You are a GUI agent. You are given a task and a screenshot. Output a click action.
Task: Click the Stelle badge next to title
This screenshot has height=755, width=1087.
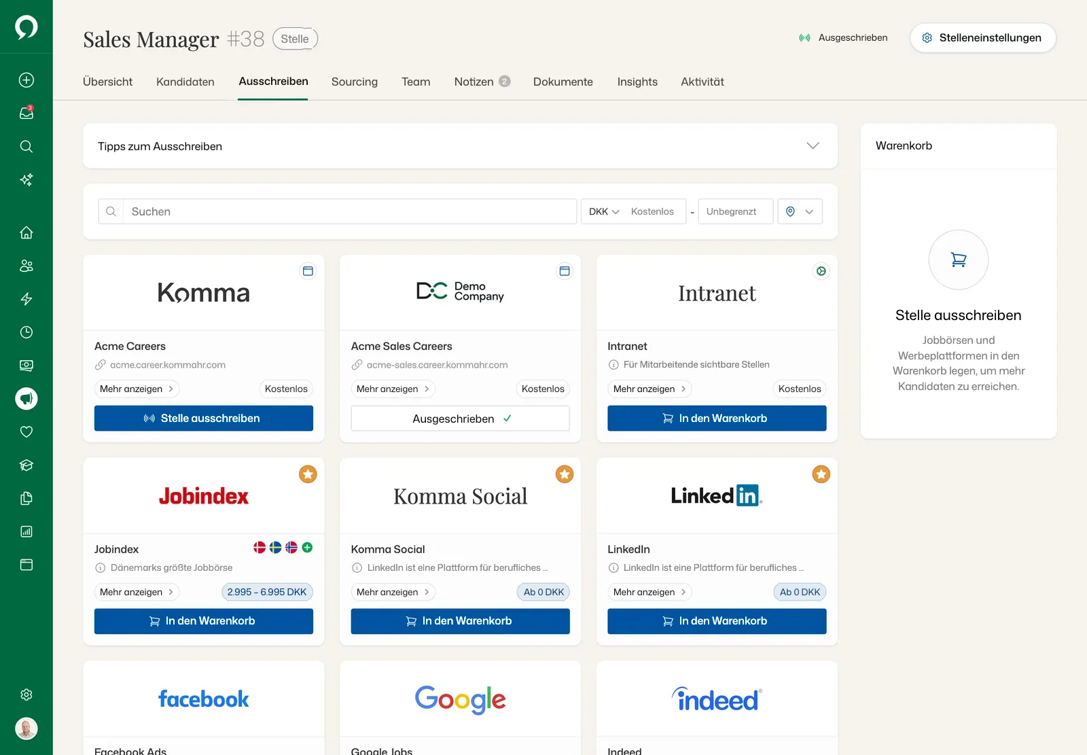(x=295, y=39)
